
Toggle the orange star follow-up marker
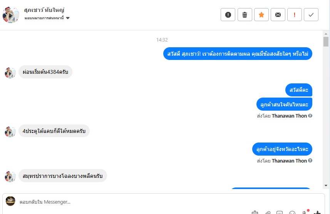click(x=261, y=15)
